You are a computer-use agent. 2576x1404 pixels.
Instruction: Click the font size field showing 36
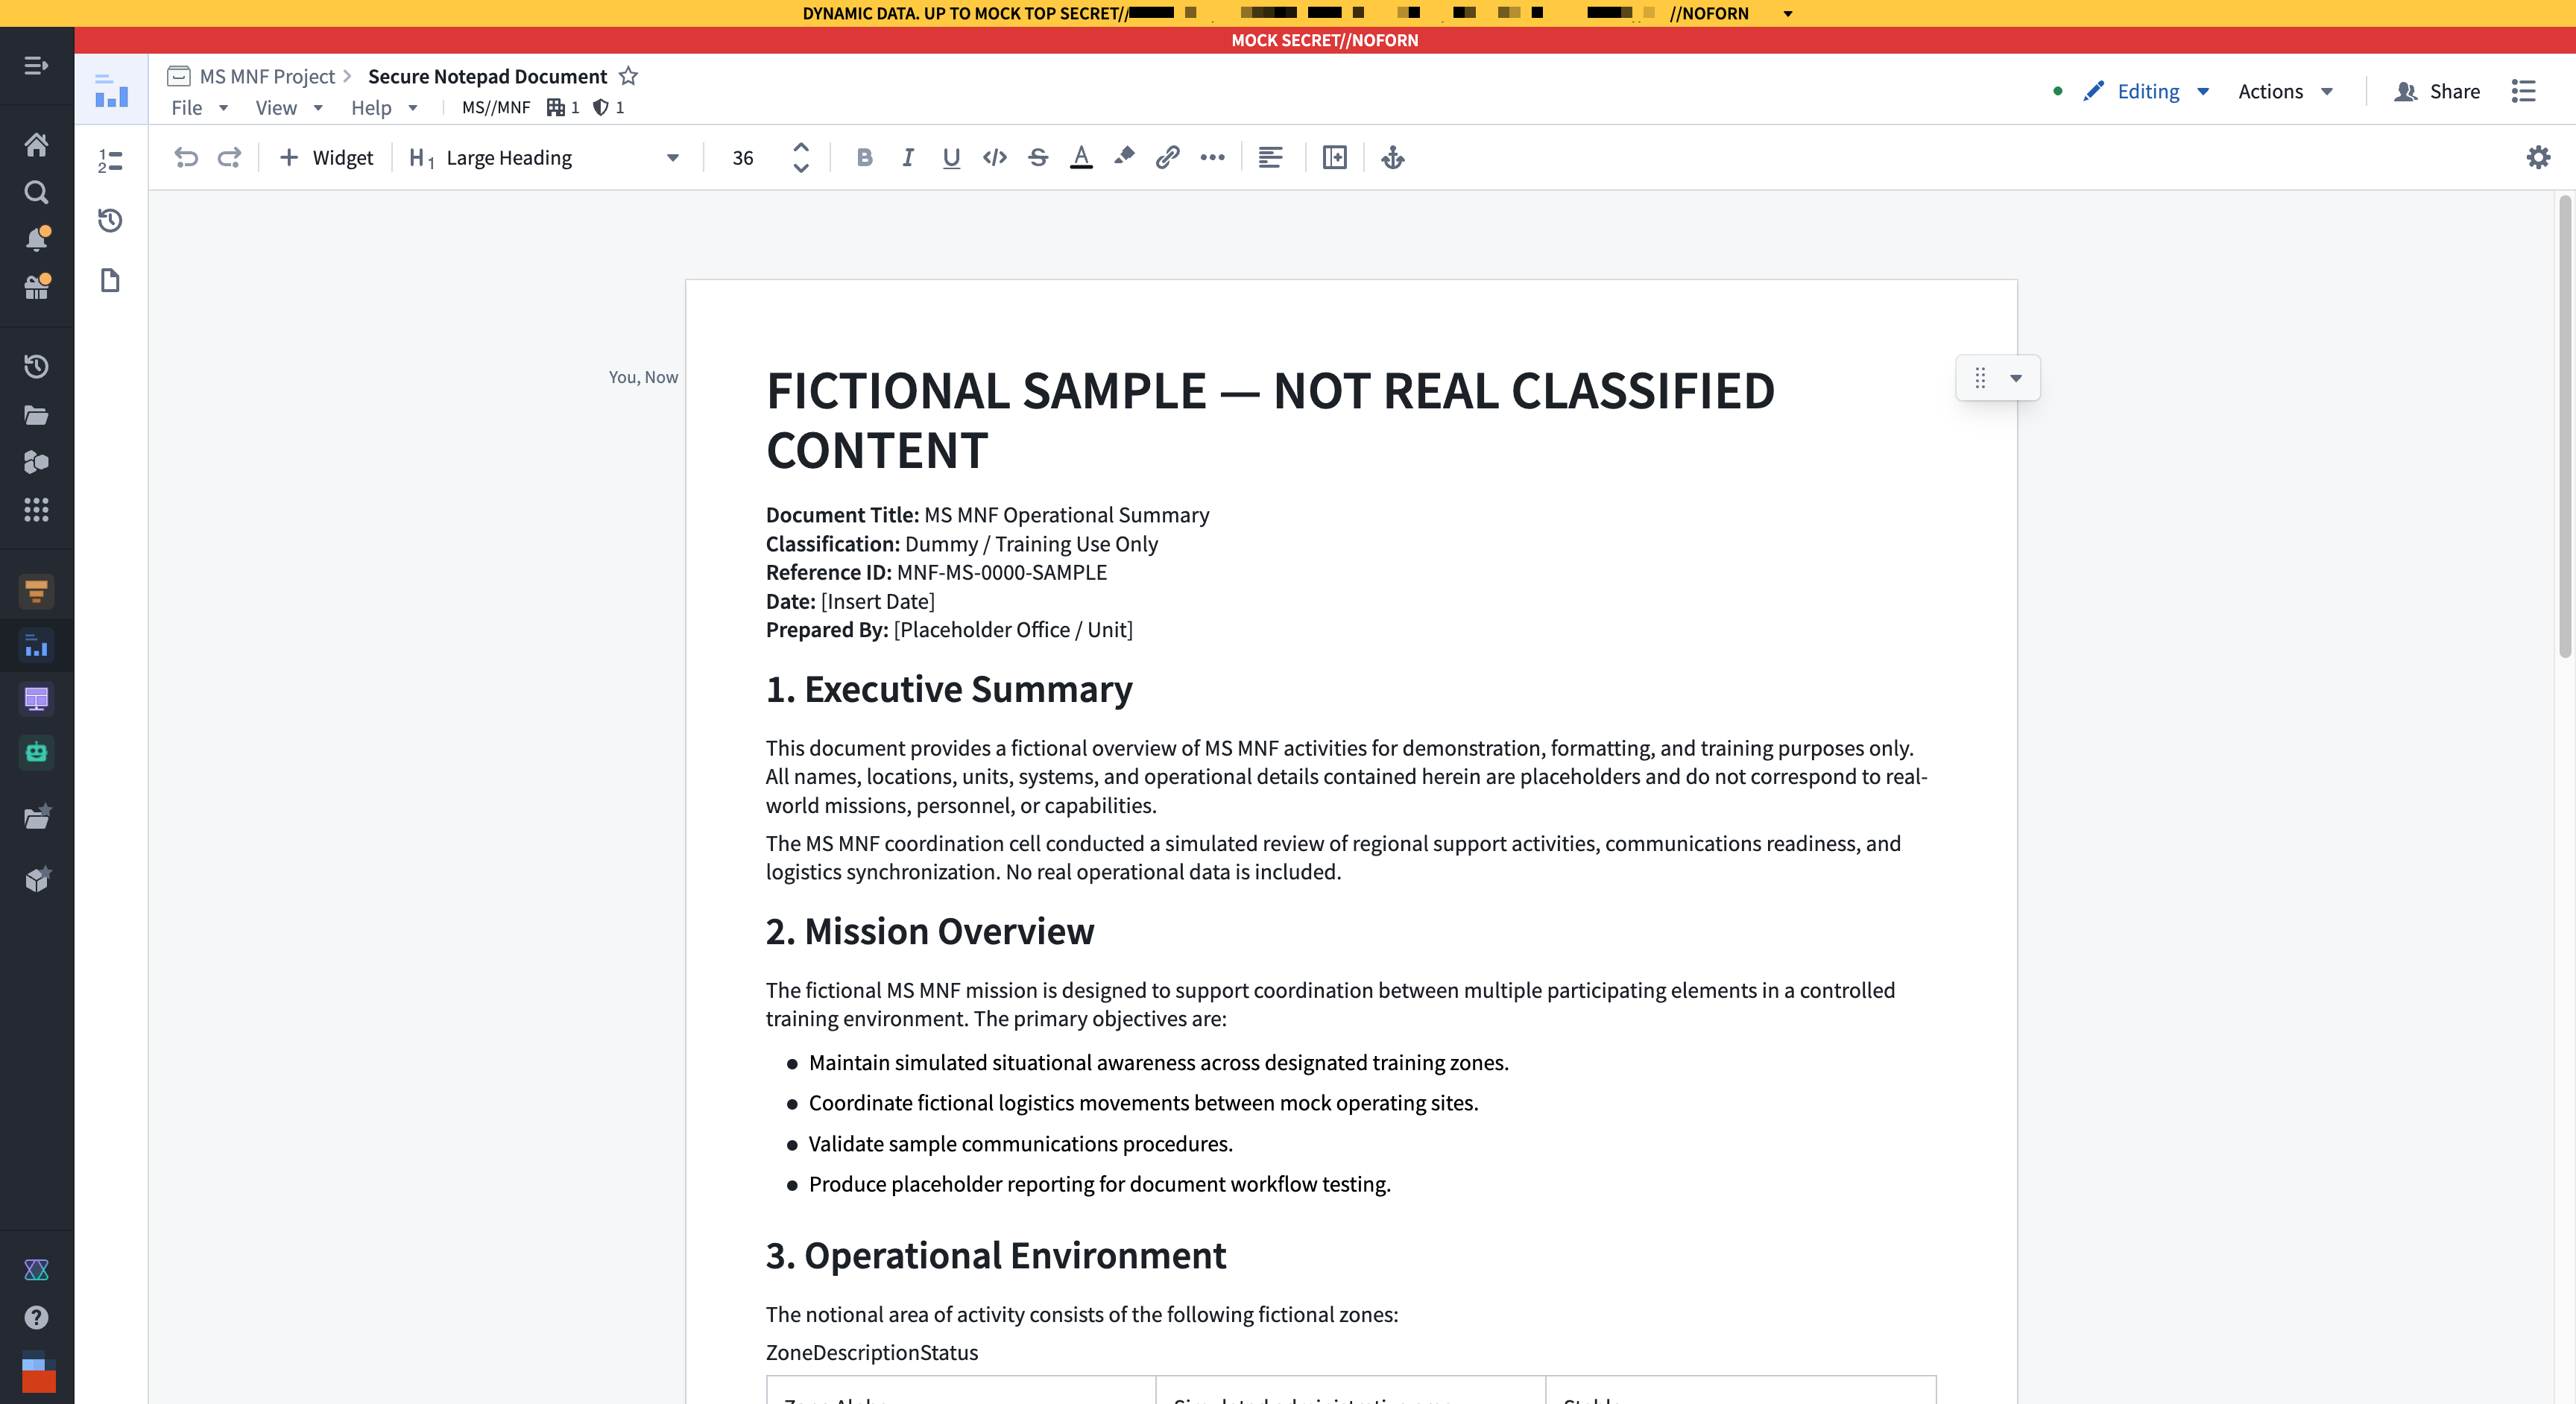pos(743,157)
